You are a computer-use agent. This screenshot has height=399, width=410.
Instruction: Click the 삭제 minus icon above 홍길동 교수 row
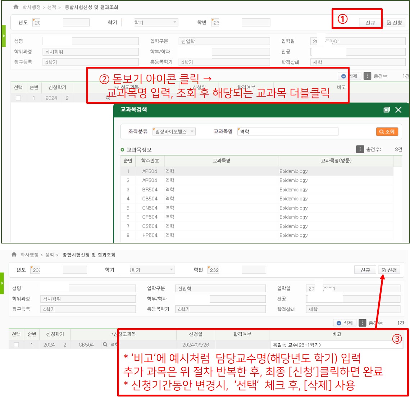pos(339,323)
